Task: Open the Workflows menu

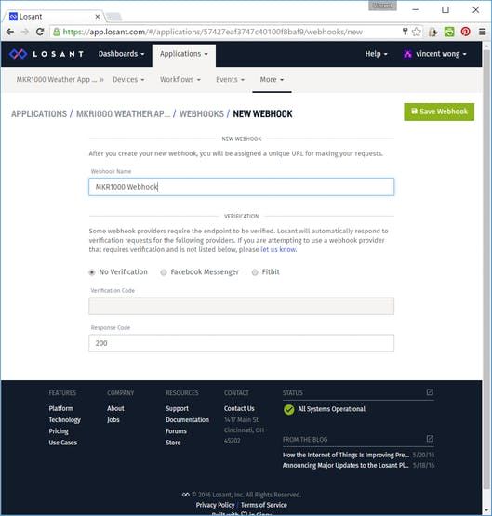Action: click(180, 80)
